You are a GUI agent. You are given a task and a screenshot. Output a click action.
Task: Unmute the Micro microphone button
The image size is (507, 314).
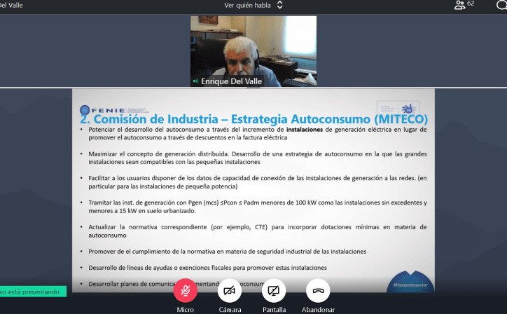click(186, 290)
